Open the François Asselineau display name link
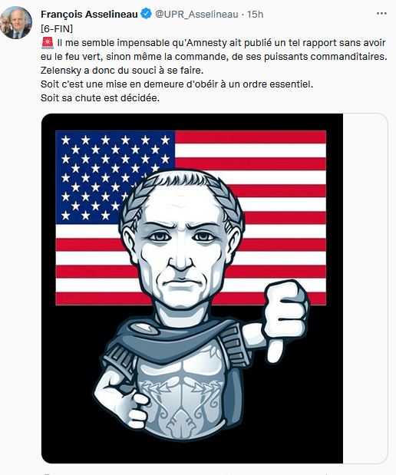The width and height of the screenshot is (396, 475). pyautogui.click(x=89, y=15)
